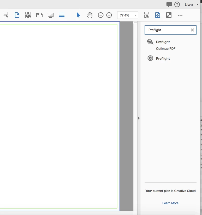Select the Hand pan tool

tap(90, 15)
